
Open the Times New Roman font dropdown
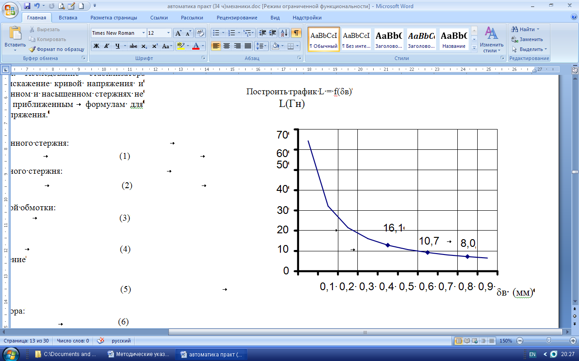[x=144, y=33]
